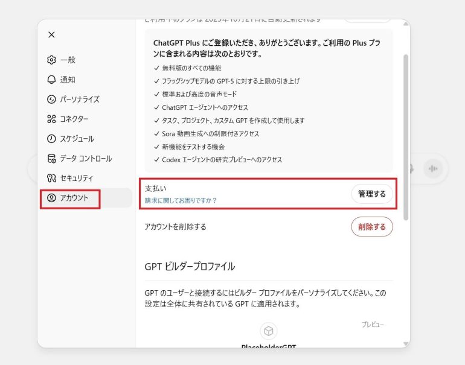
Task: Click the bell icon beside 通知
Action: (51, 80)
